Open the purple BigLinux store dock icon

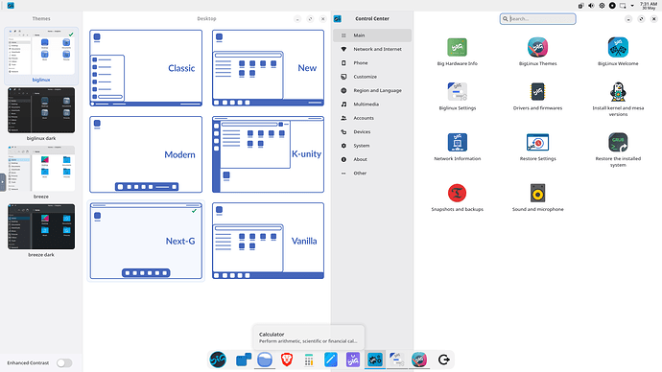click(x=352, y=360)
